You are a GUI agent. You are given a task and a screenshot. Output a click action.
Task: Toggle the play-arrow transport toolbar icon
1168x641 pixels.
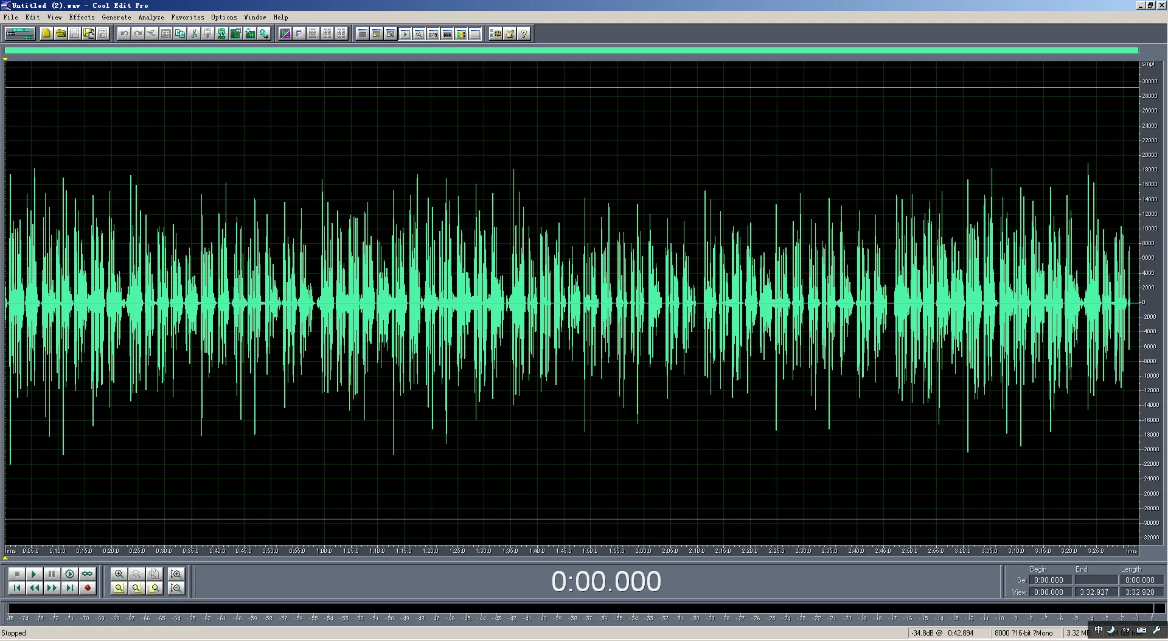coord(405,33)
